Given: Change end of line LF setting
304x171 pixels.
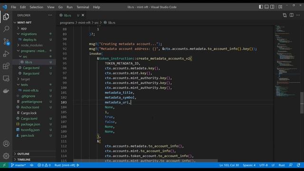Looking at the screenshot, I should click(x=273, y=165).
